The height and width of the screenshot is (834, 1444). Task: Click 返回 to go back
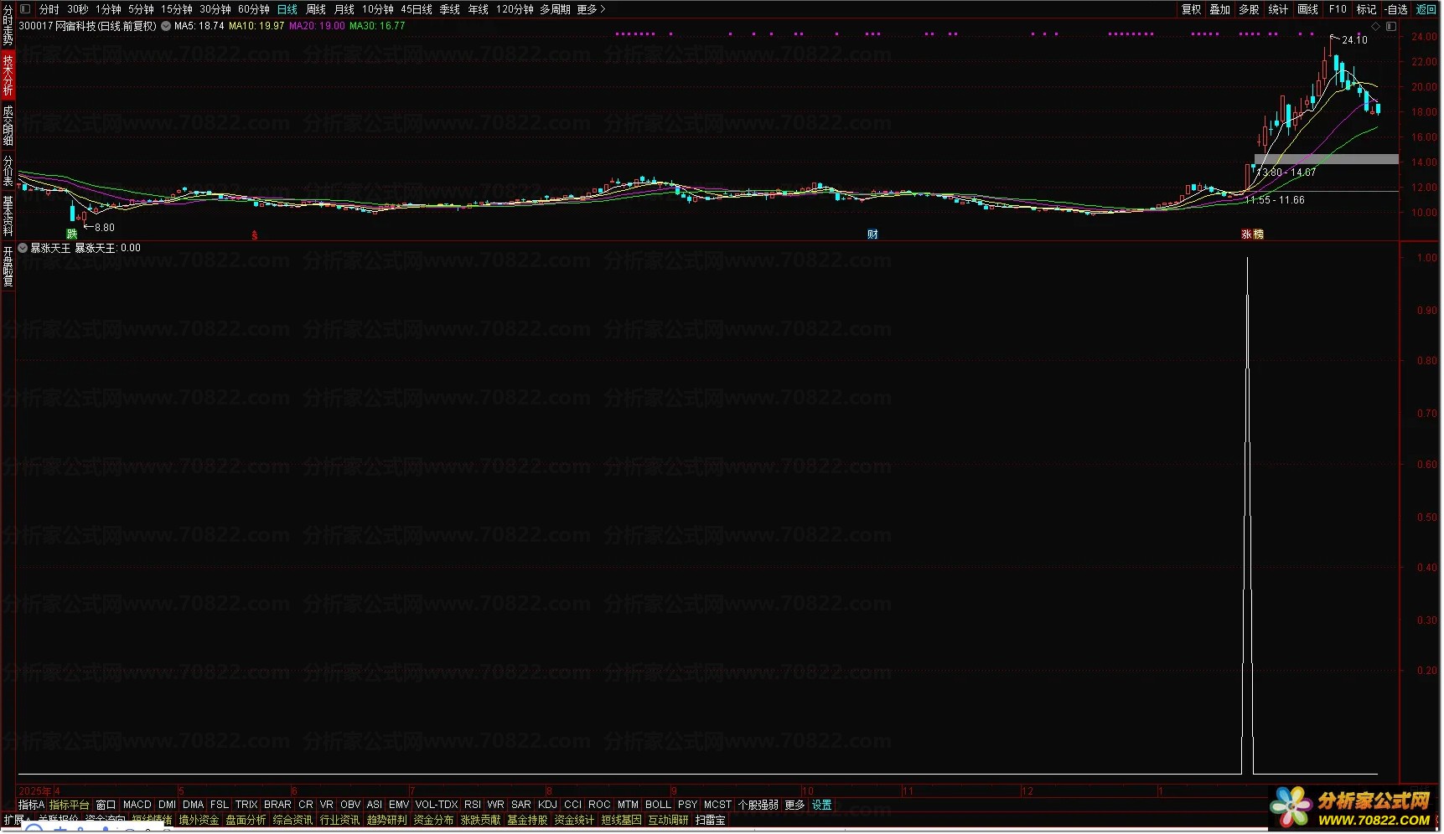[x=1426, y=9]
